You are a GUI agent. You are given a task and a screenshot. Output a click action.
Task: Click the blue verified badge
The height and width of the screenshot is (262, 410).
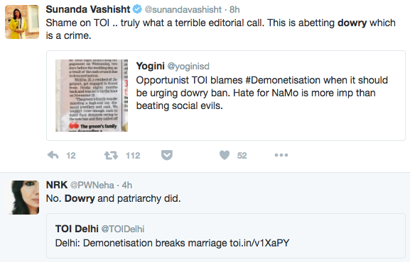click(137, 9)
